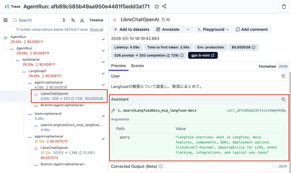
Task: Collapse the LangGraph tree node
Action: (x=103, y=73)
